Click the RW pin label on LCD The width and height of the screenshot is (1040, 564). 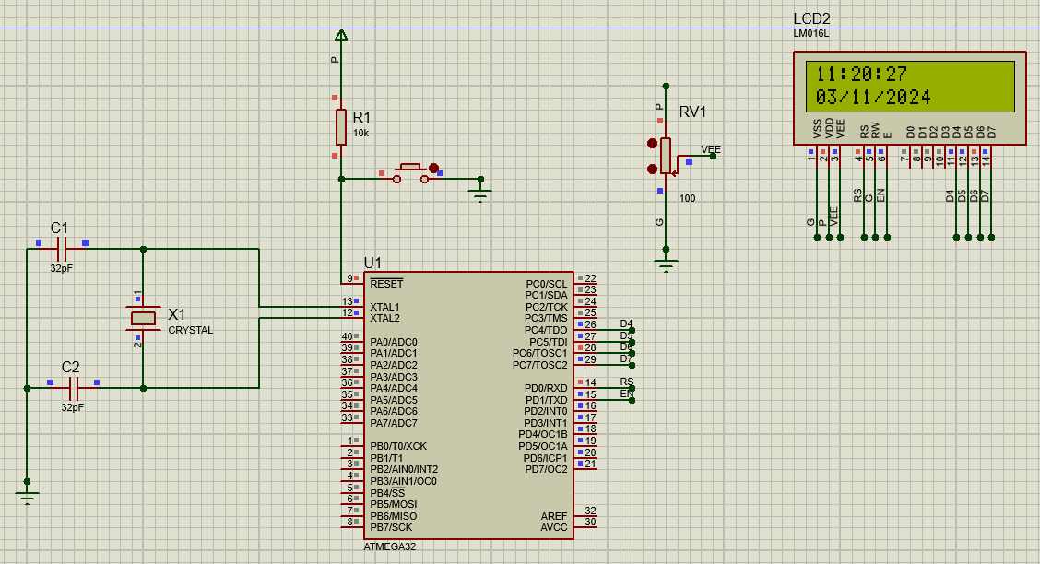click(x=876, y=130)
